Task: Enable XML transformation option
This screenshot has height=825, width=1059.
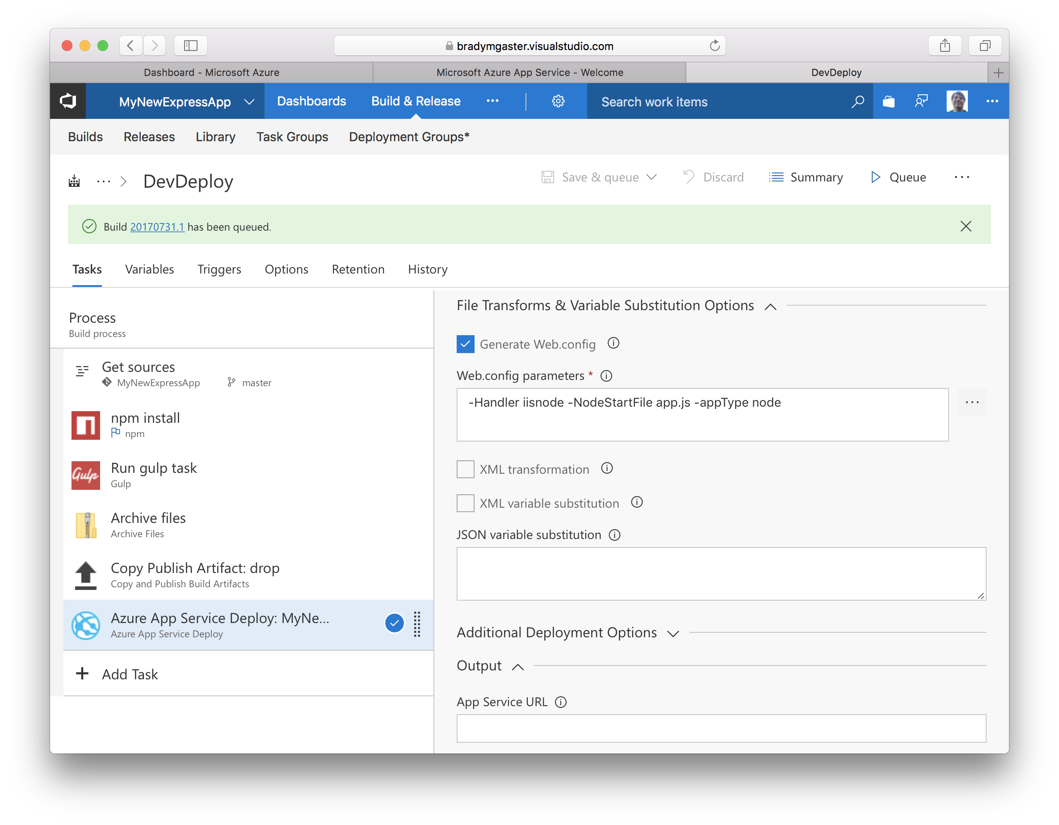Action: (x=464, y=468)
